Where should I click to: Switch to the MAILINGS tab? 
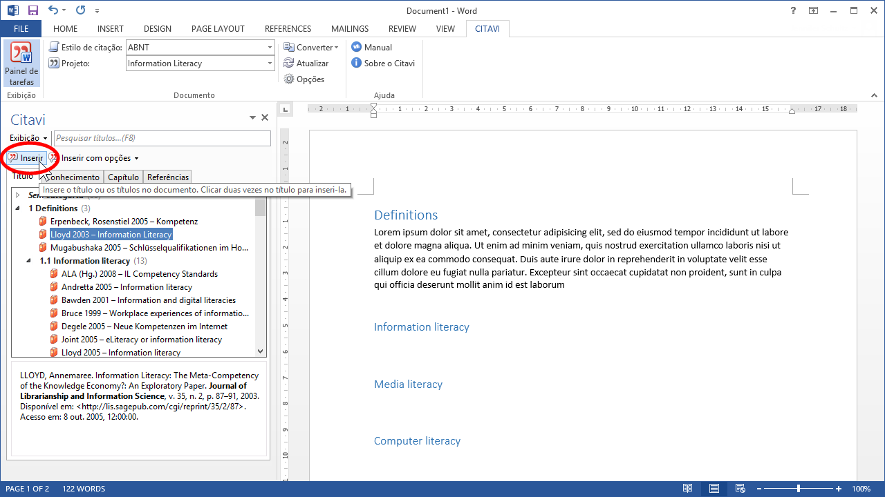tap(350, 29)
